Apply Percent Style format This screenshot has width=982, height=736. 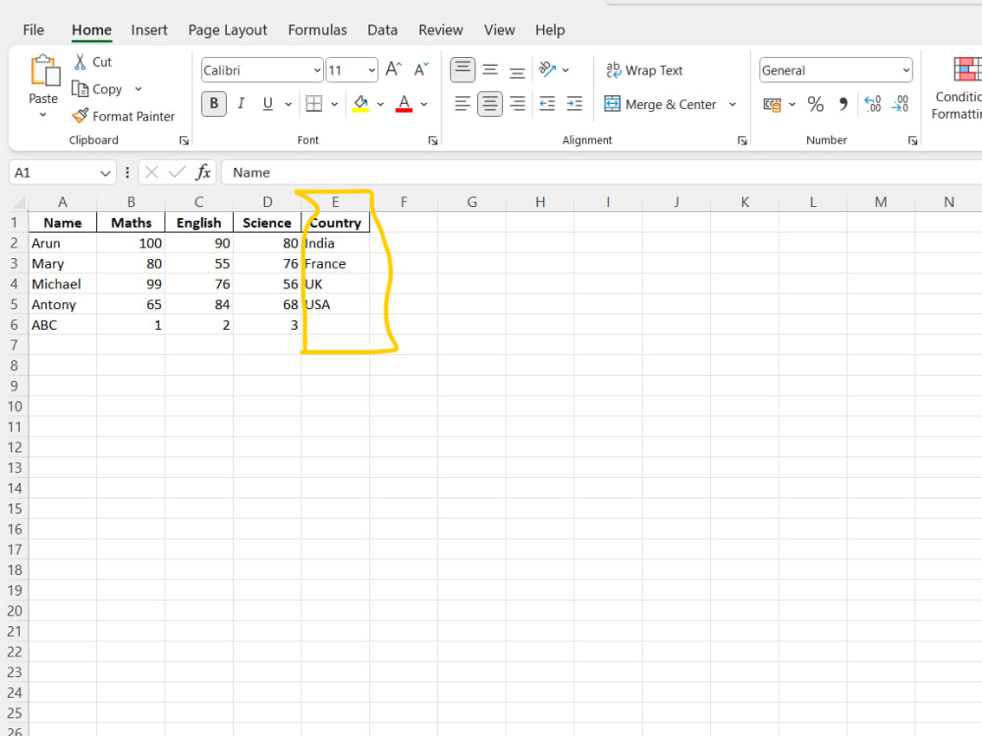pos(815,104)
